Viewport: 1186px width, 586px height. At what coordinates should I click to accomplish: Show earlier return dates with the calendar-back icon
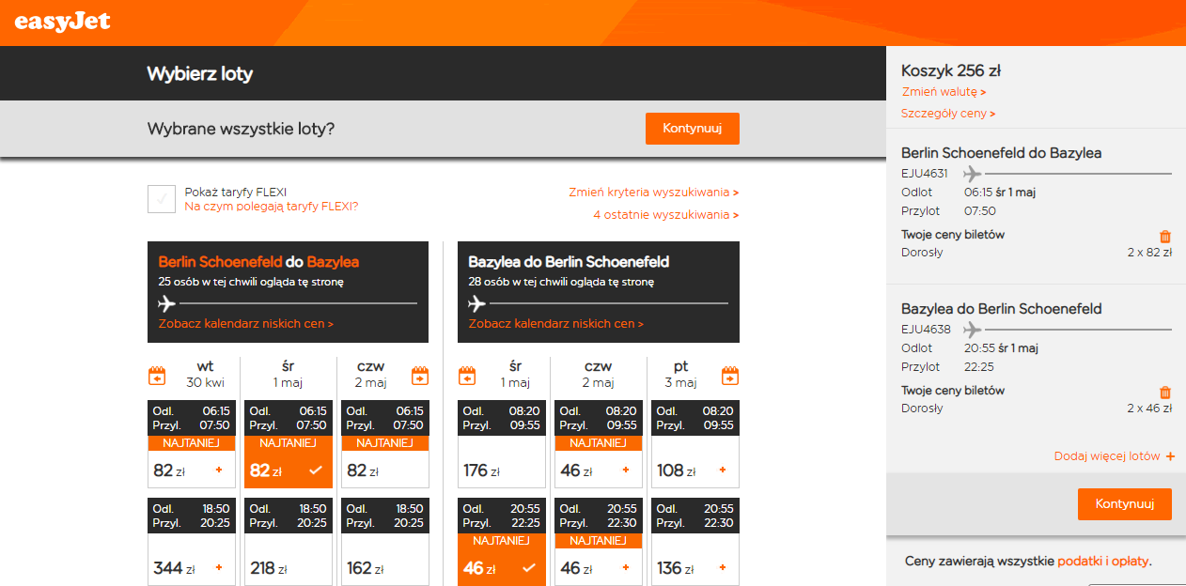click(x=467, y=376)
